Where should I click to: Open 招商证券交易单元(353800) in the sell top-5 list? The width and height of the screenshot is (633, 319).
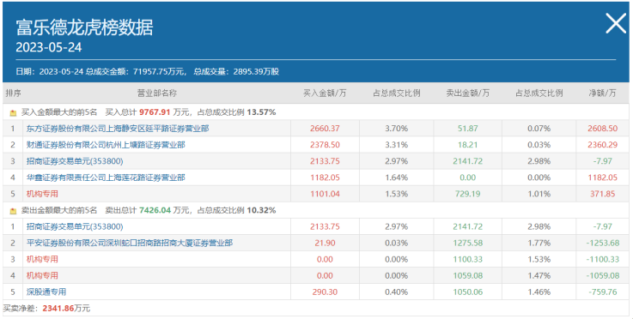click(x=75, y=226)
